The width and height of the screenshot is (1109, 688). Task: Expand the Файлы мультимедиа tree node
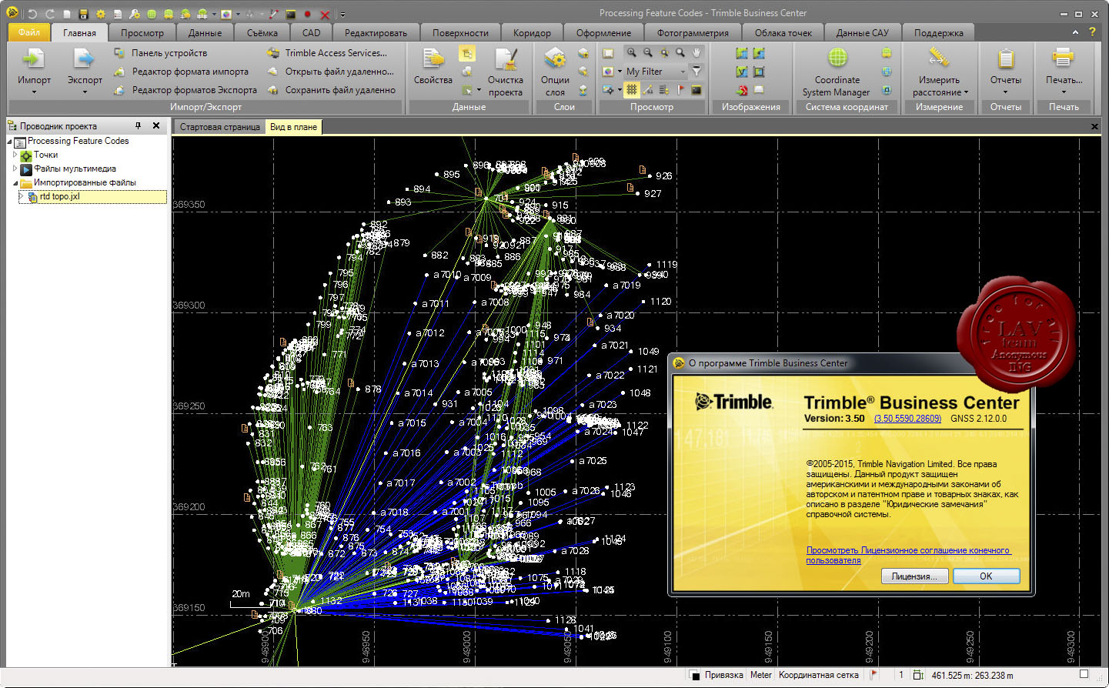pos(15,169)
